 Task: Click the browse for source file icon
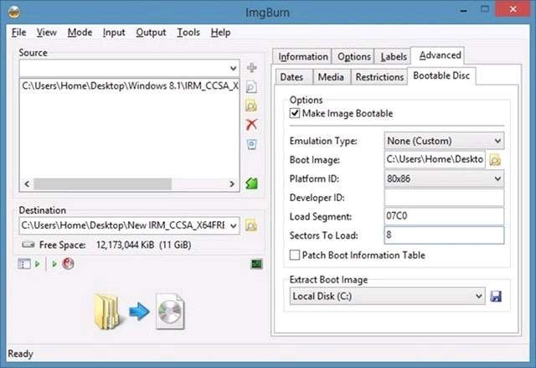(251, 86)
